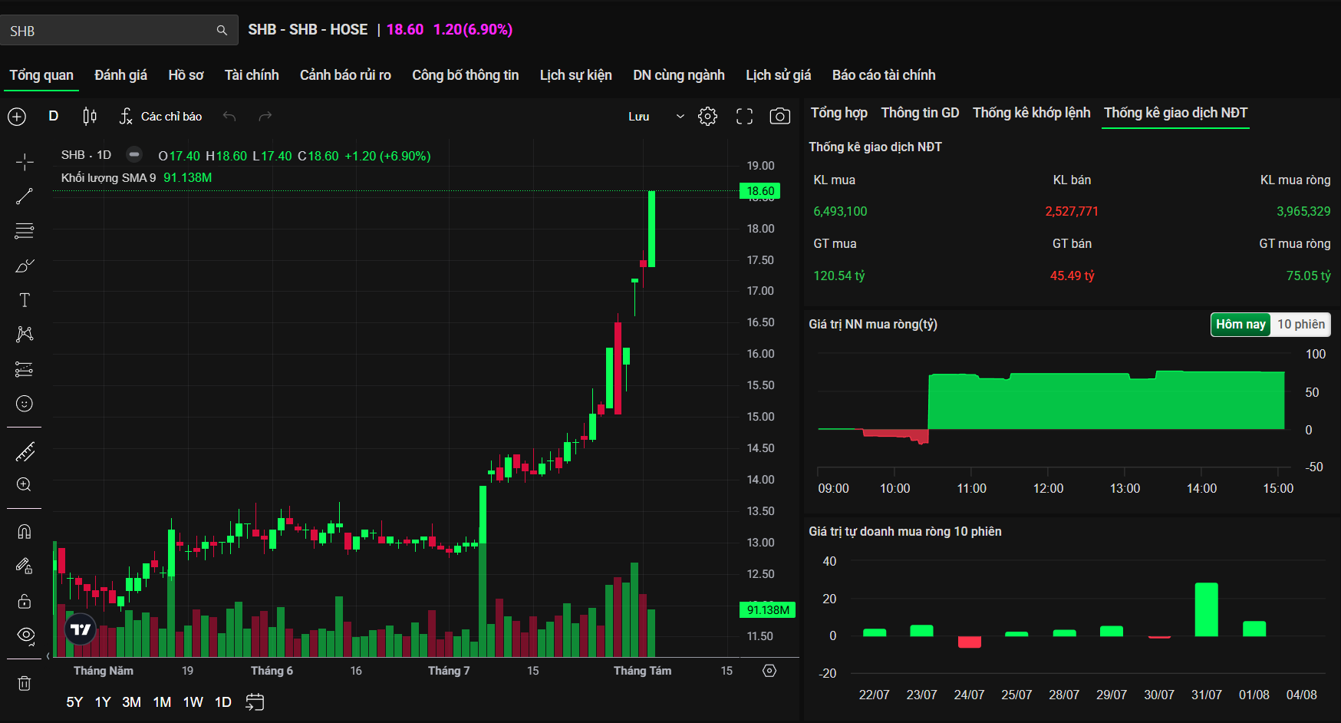Go to Cảnh báo rủi ro tab

(345, 75)
